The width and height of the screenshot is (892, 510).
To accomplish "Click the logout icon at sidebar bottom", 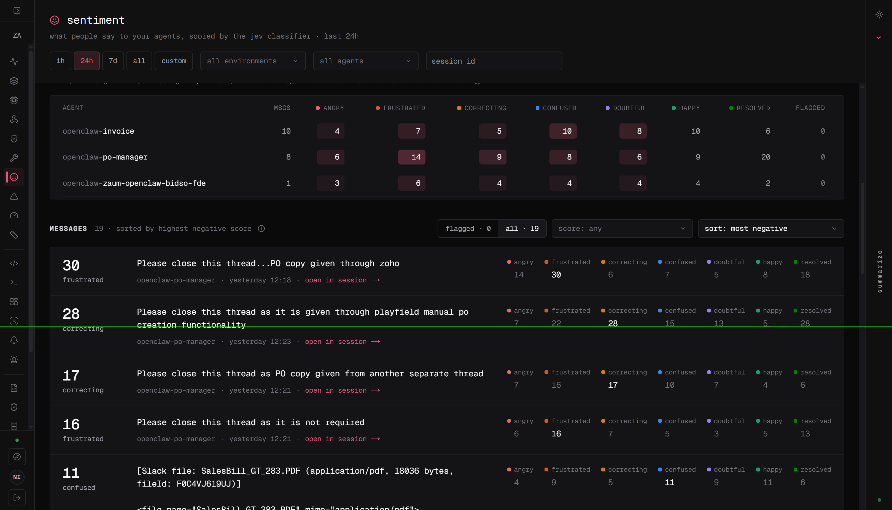I will coord(17,498).
